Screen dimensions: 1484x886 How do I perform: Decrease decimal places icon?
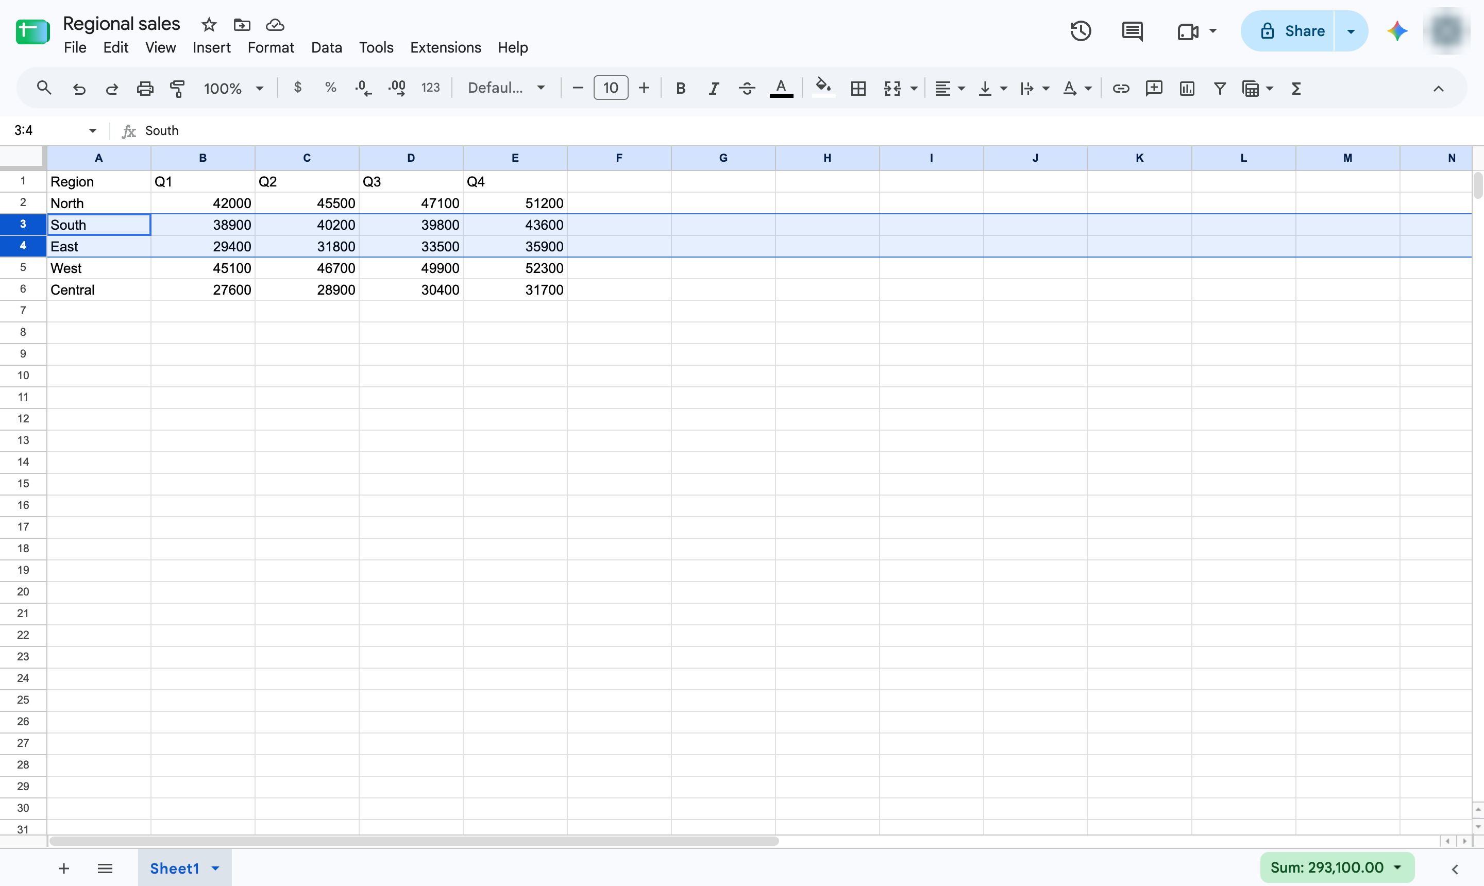point(363,89)
